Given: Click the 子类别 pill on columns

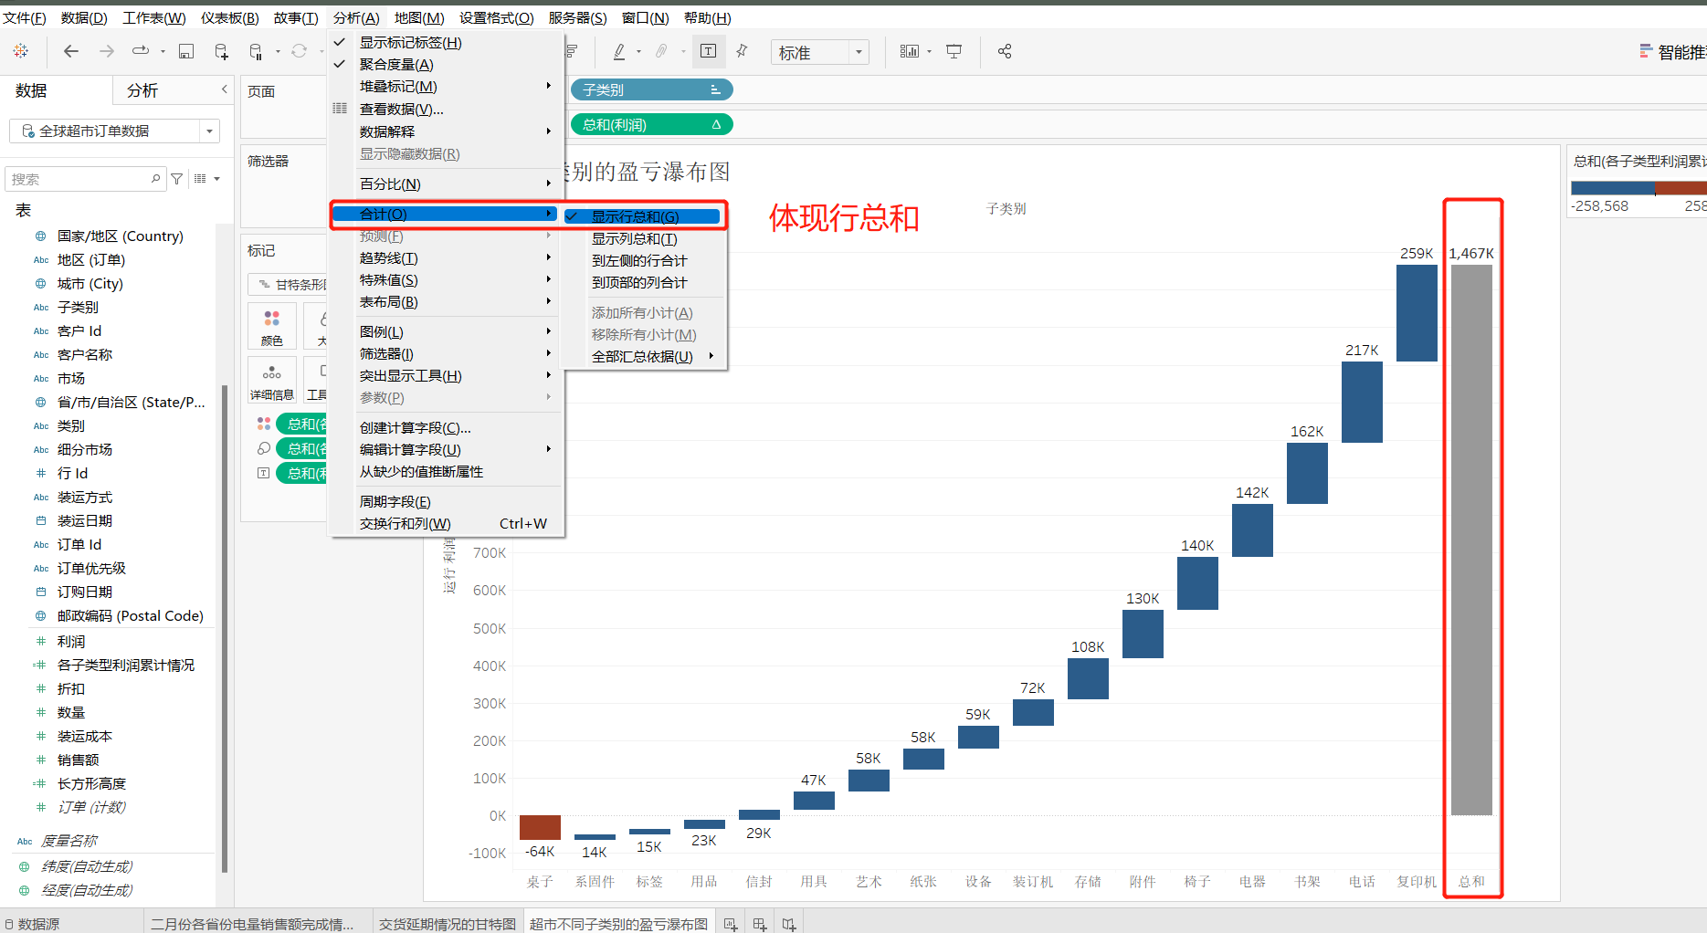Looking at the screenshot, I should tap(651, 89).
